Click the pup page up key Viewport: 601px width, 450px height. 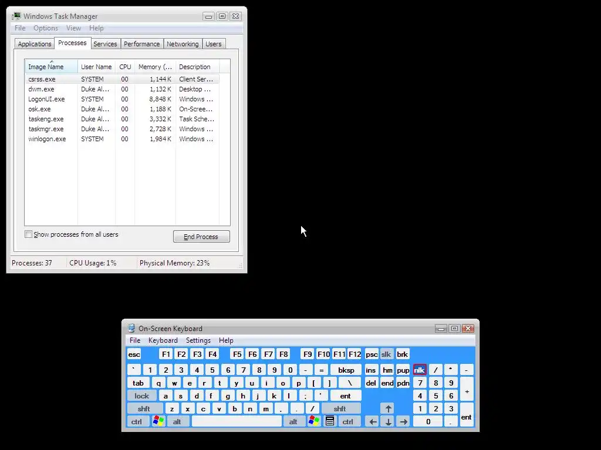click(403, 370)
